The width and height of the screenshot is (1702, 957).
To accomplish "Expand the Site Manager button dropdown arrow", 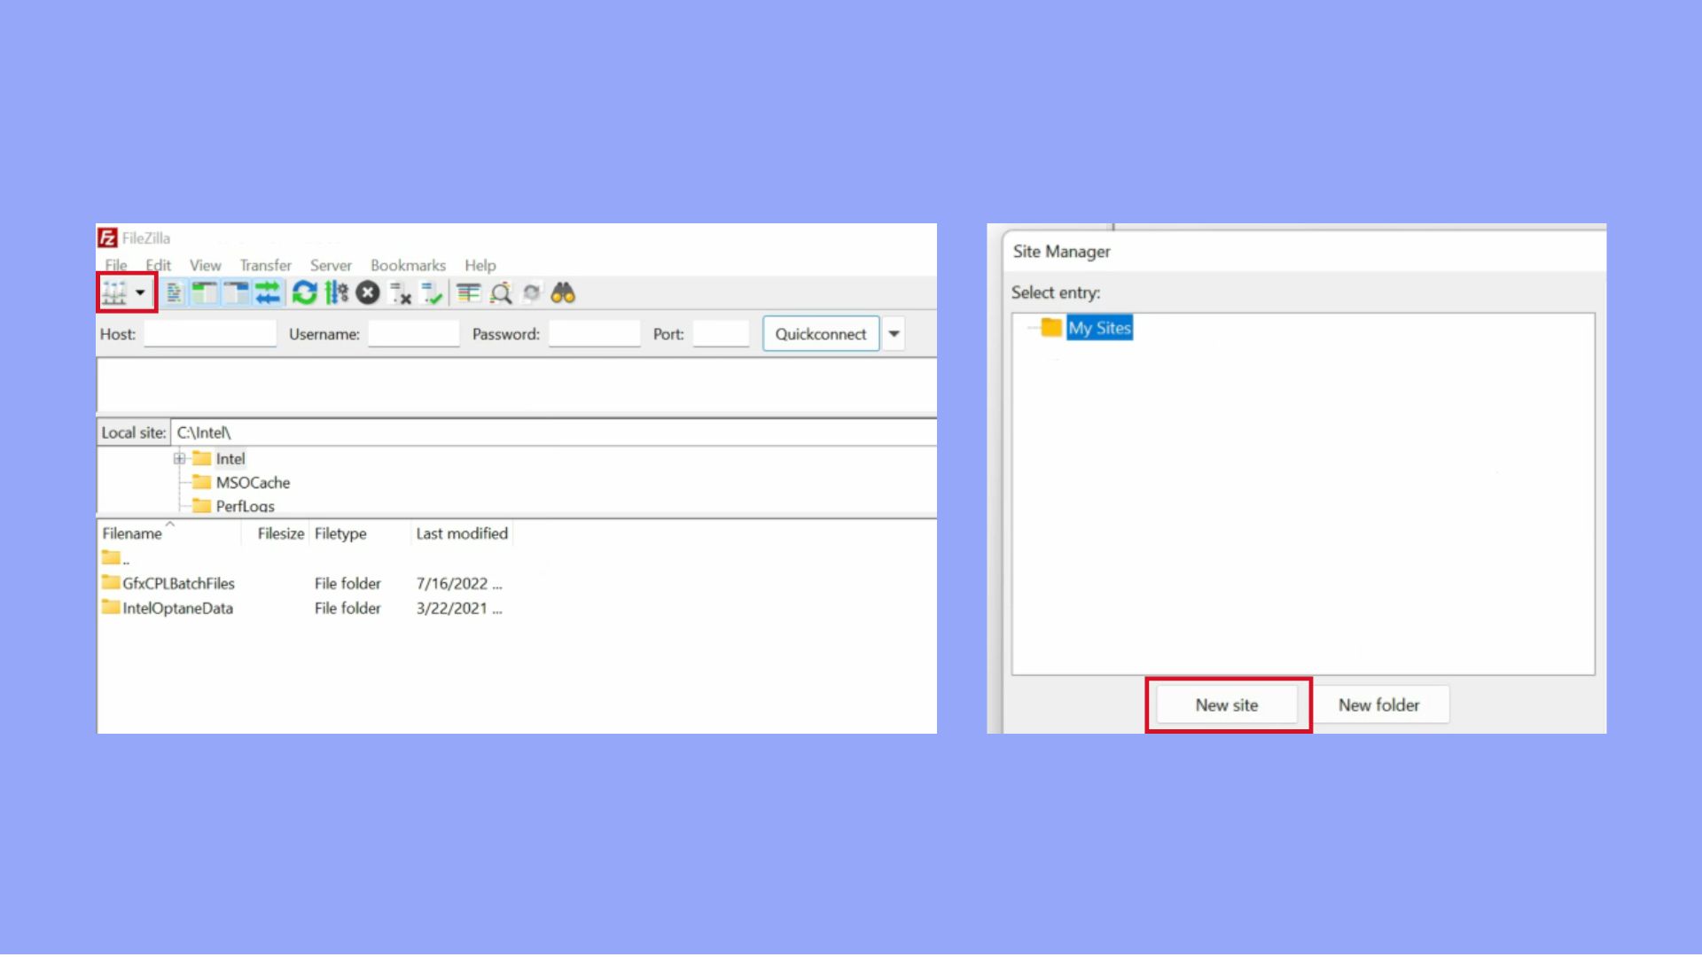I will click(x=141, y=292).
